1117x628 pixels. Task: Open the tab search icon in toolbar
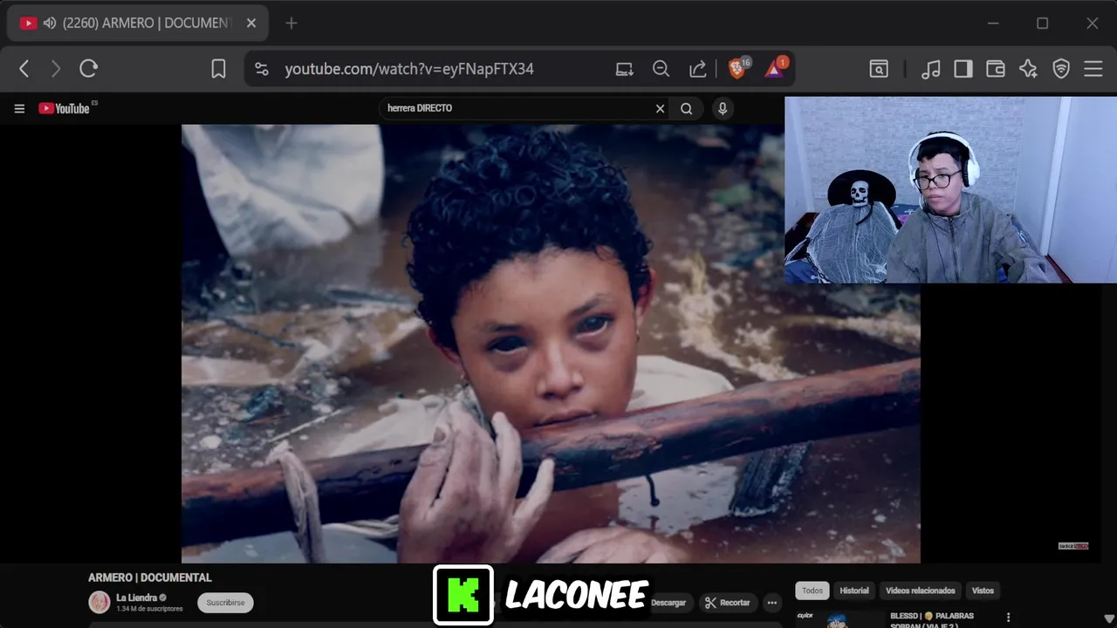pos(879,69)
